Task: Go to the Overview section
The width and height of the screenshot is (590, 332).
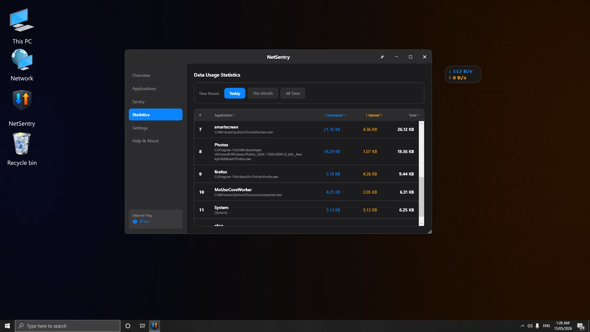Action: click(155, 75)
